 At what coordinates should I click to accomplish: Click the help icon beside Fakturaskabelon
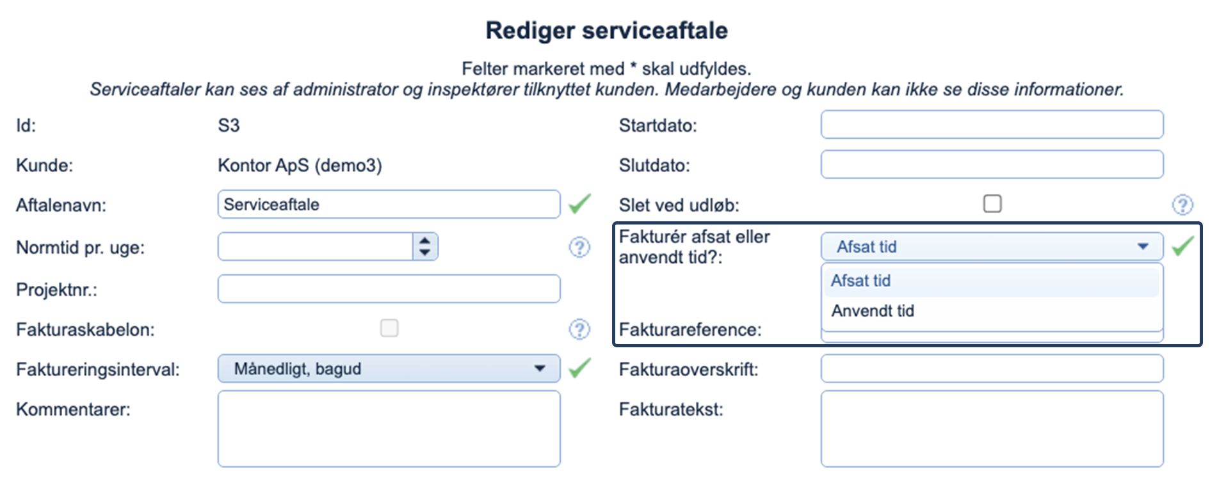(x=579, y=329)
